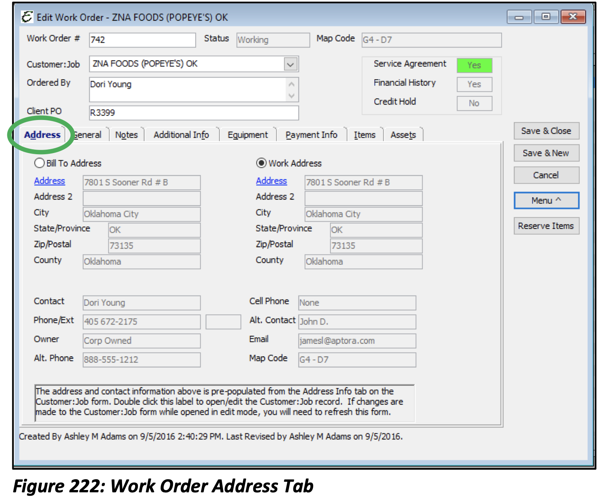Click the green Yes Service Agreement indicator
The image size is (600, 500).
click(474, 65)
